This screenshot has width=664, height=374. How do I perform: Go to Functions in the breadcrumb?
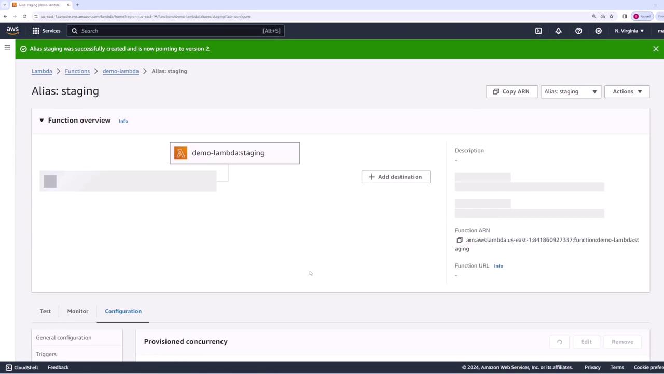point(77,71)
